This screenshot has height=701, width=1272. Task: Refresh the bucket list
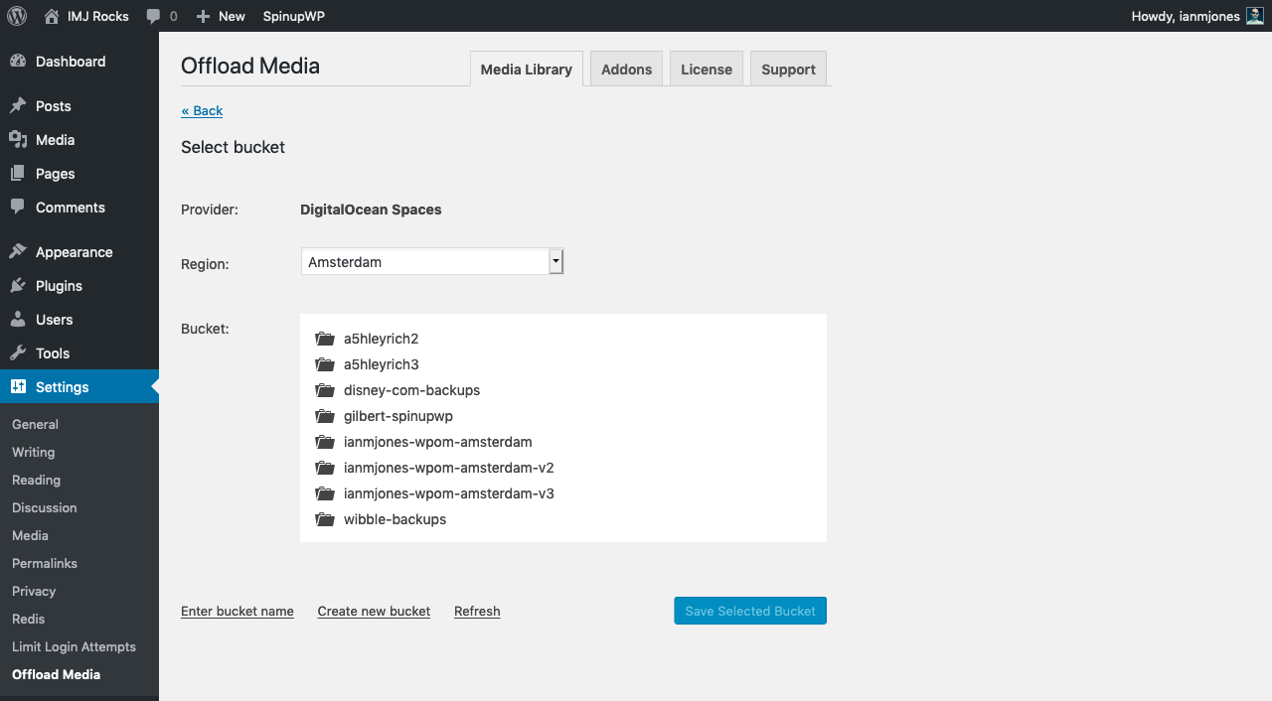(477, 611)
